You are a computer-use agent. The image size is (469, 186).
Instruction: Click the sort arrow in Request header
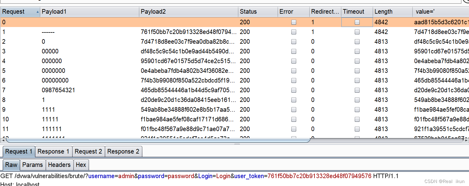tap(37, 12)
